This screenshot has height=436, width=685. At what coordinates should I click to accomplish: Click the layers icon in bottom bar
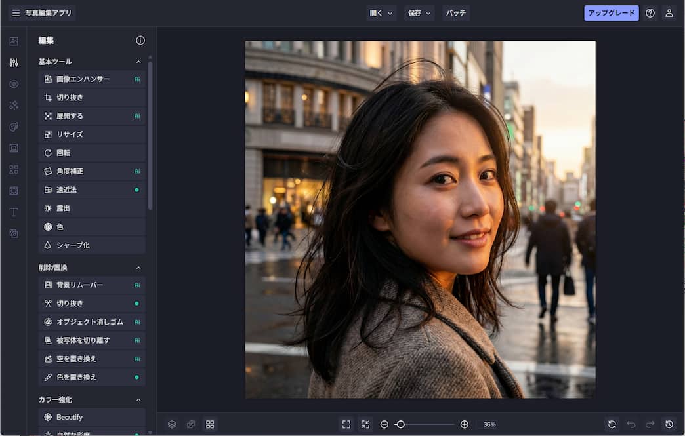click(172, 424)
